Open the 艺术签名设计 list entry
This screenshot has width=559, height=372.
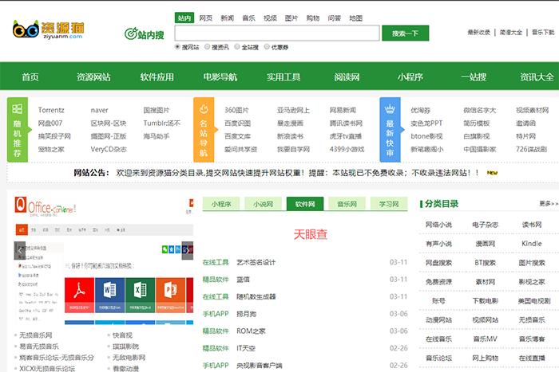click(256, 262)
